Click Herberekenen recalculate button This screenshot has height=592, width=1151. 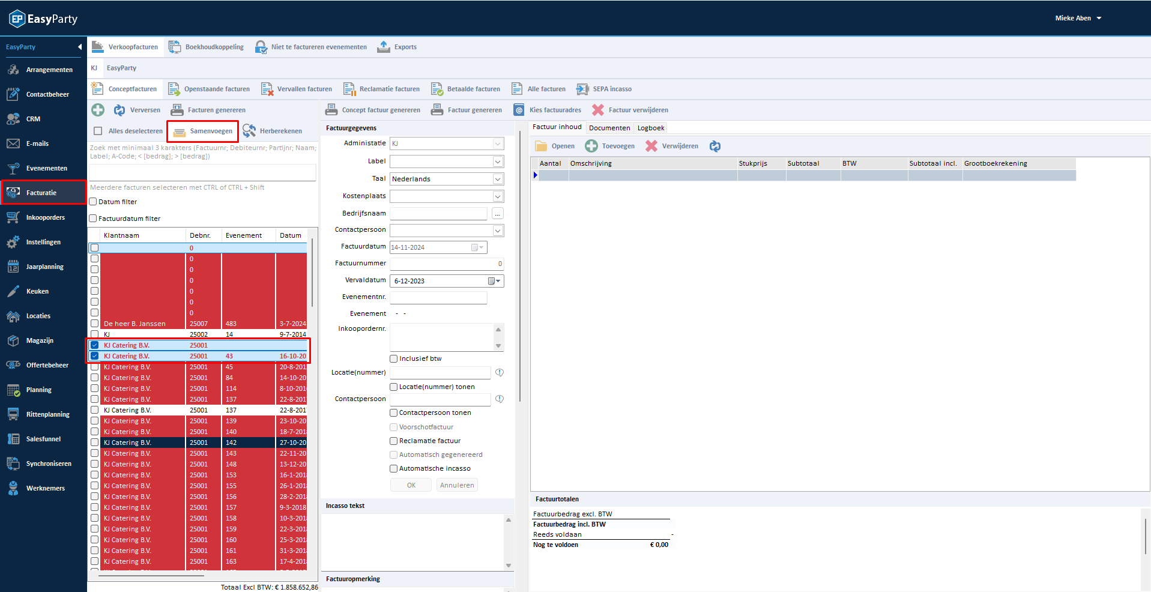272,131
